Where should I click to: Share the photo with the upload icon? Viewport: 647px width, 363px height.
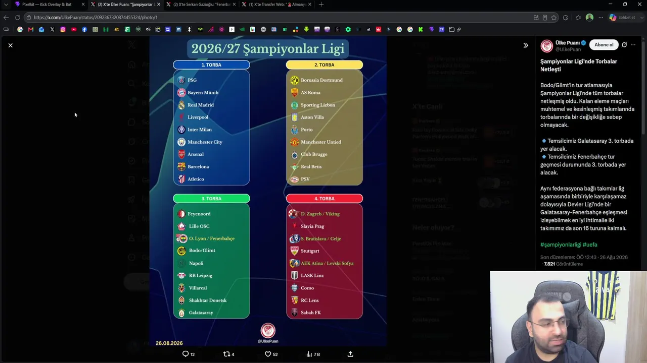[350, 354]
